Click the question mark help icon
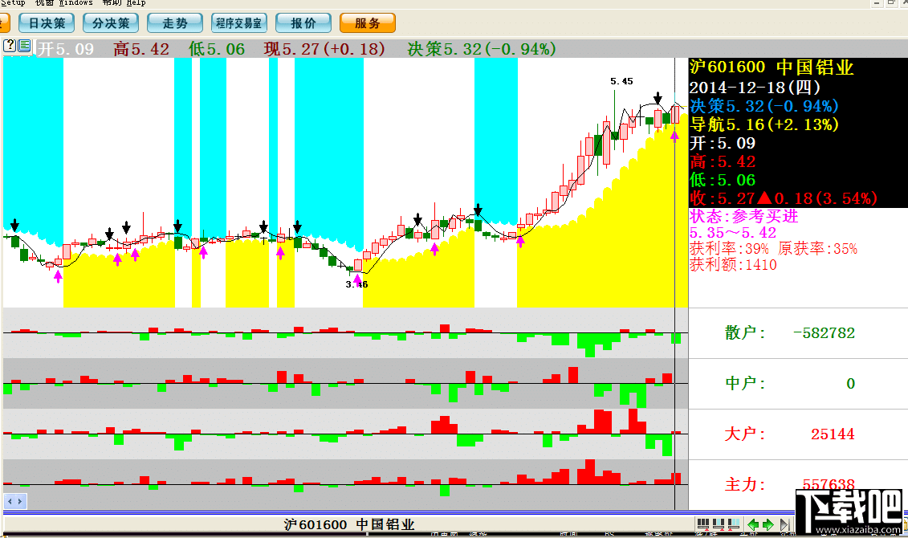Screen dimensions: 908x538 point(10,46)
